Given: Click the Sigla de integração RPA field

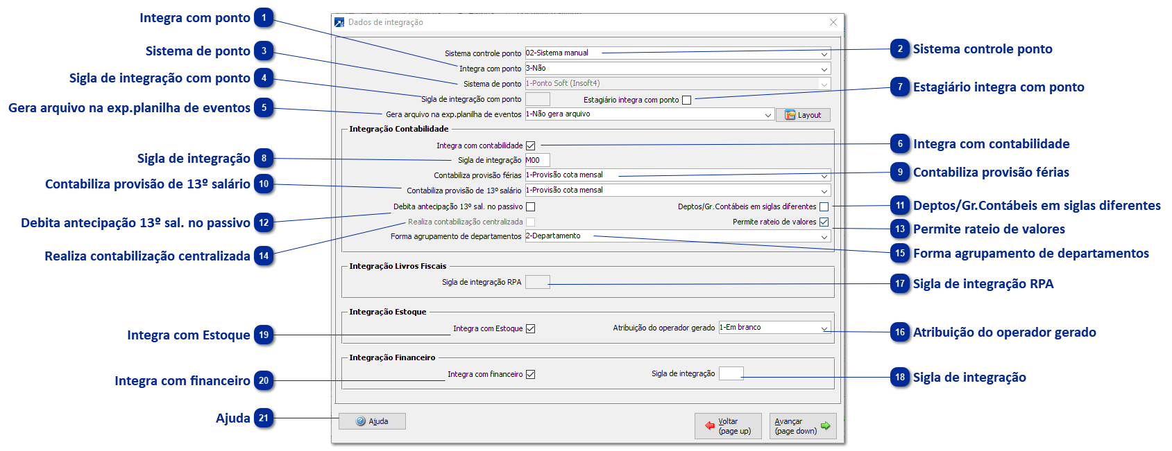Looking at the screenshot, I should (x=537, y=282).
